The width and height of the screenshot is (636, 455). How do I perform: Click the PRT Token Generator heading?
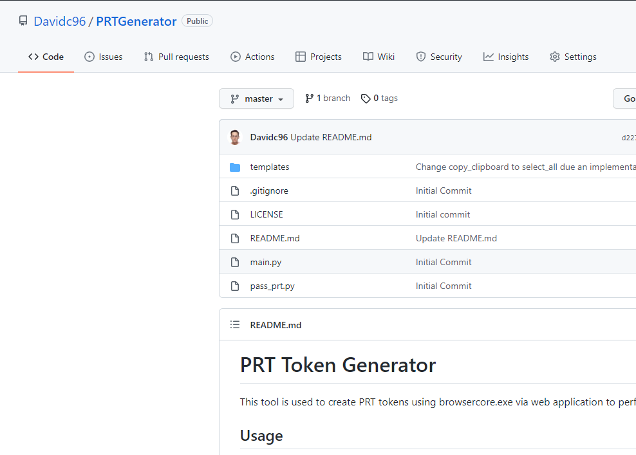coord(338,365)
